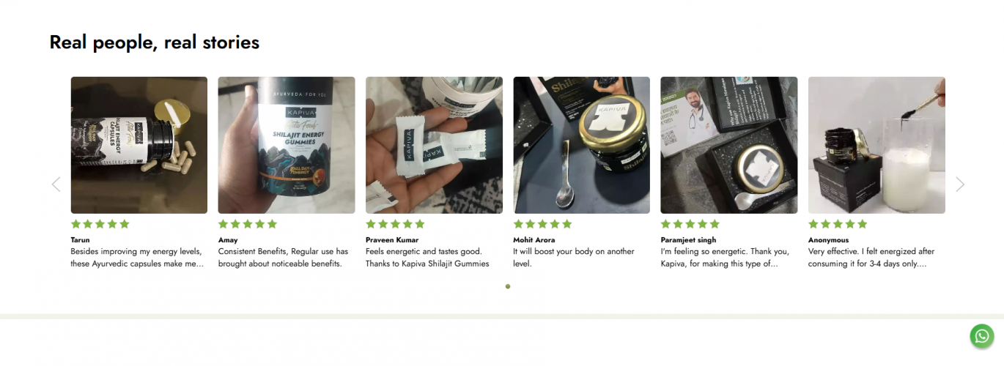Screen dimensions: 1004x366
Task: Click Mohit Arora's star rating
Action: tap(542, 224)
